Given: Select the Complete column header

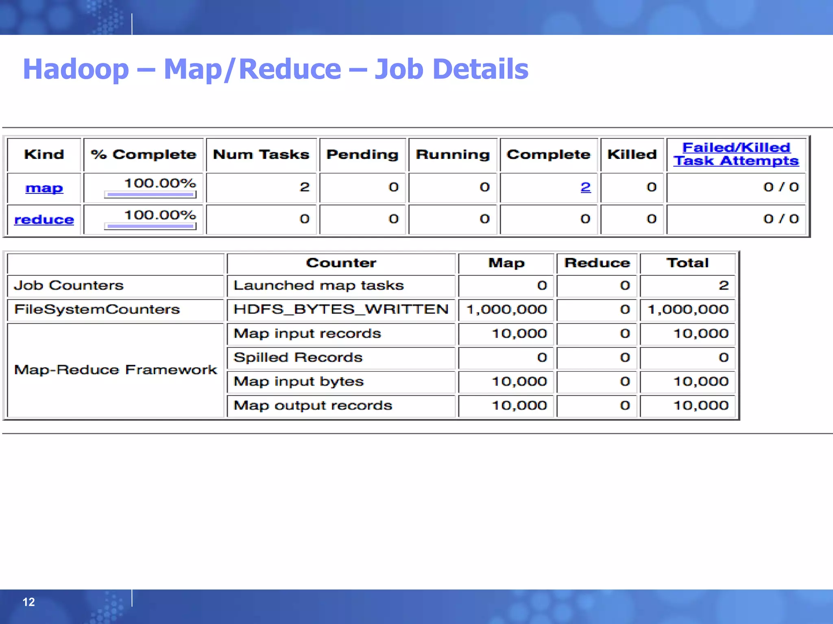Looking at the screenshot, I should click(548, 155).
